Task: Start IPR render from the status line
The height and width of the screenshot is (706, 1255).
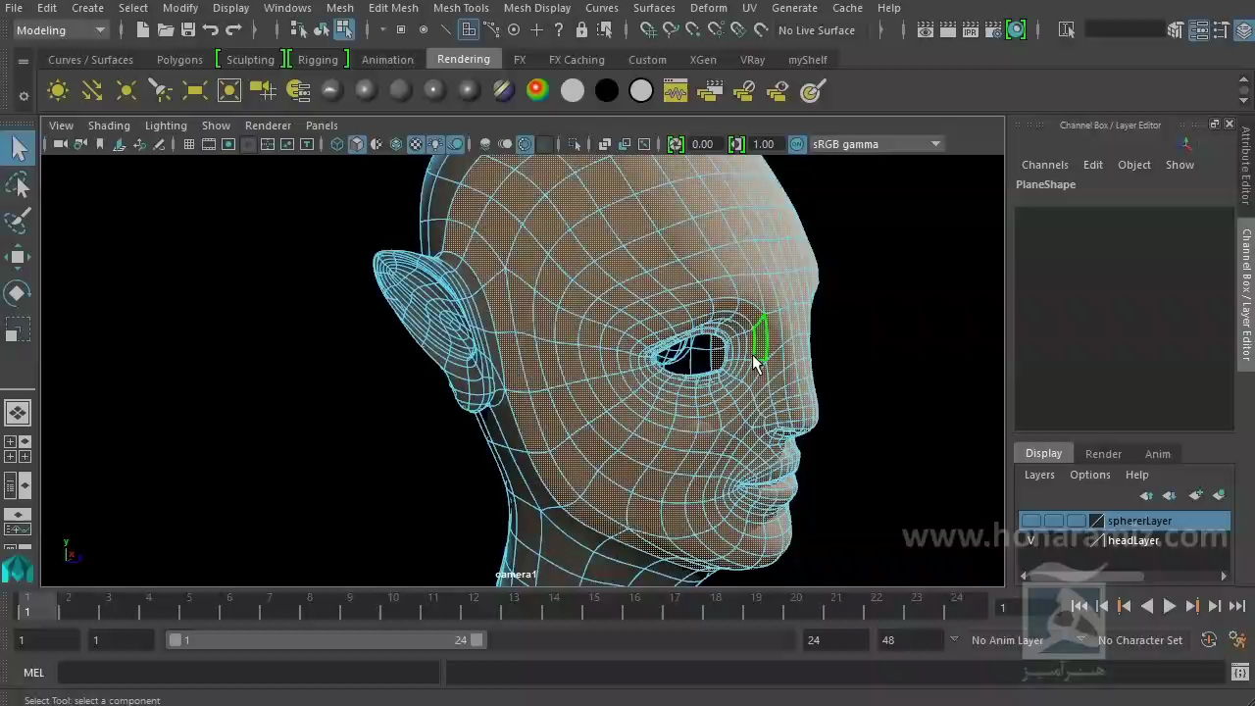Action: 971,30
